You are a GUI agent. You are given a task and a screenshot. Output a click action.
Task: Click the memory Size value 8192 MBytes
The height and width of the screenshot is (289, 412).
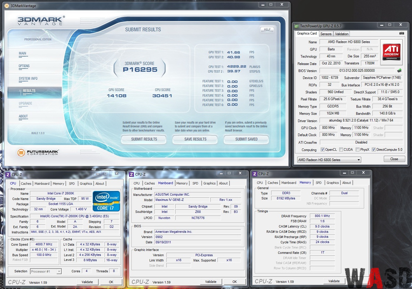[x=286, y=198]
